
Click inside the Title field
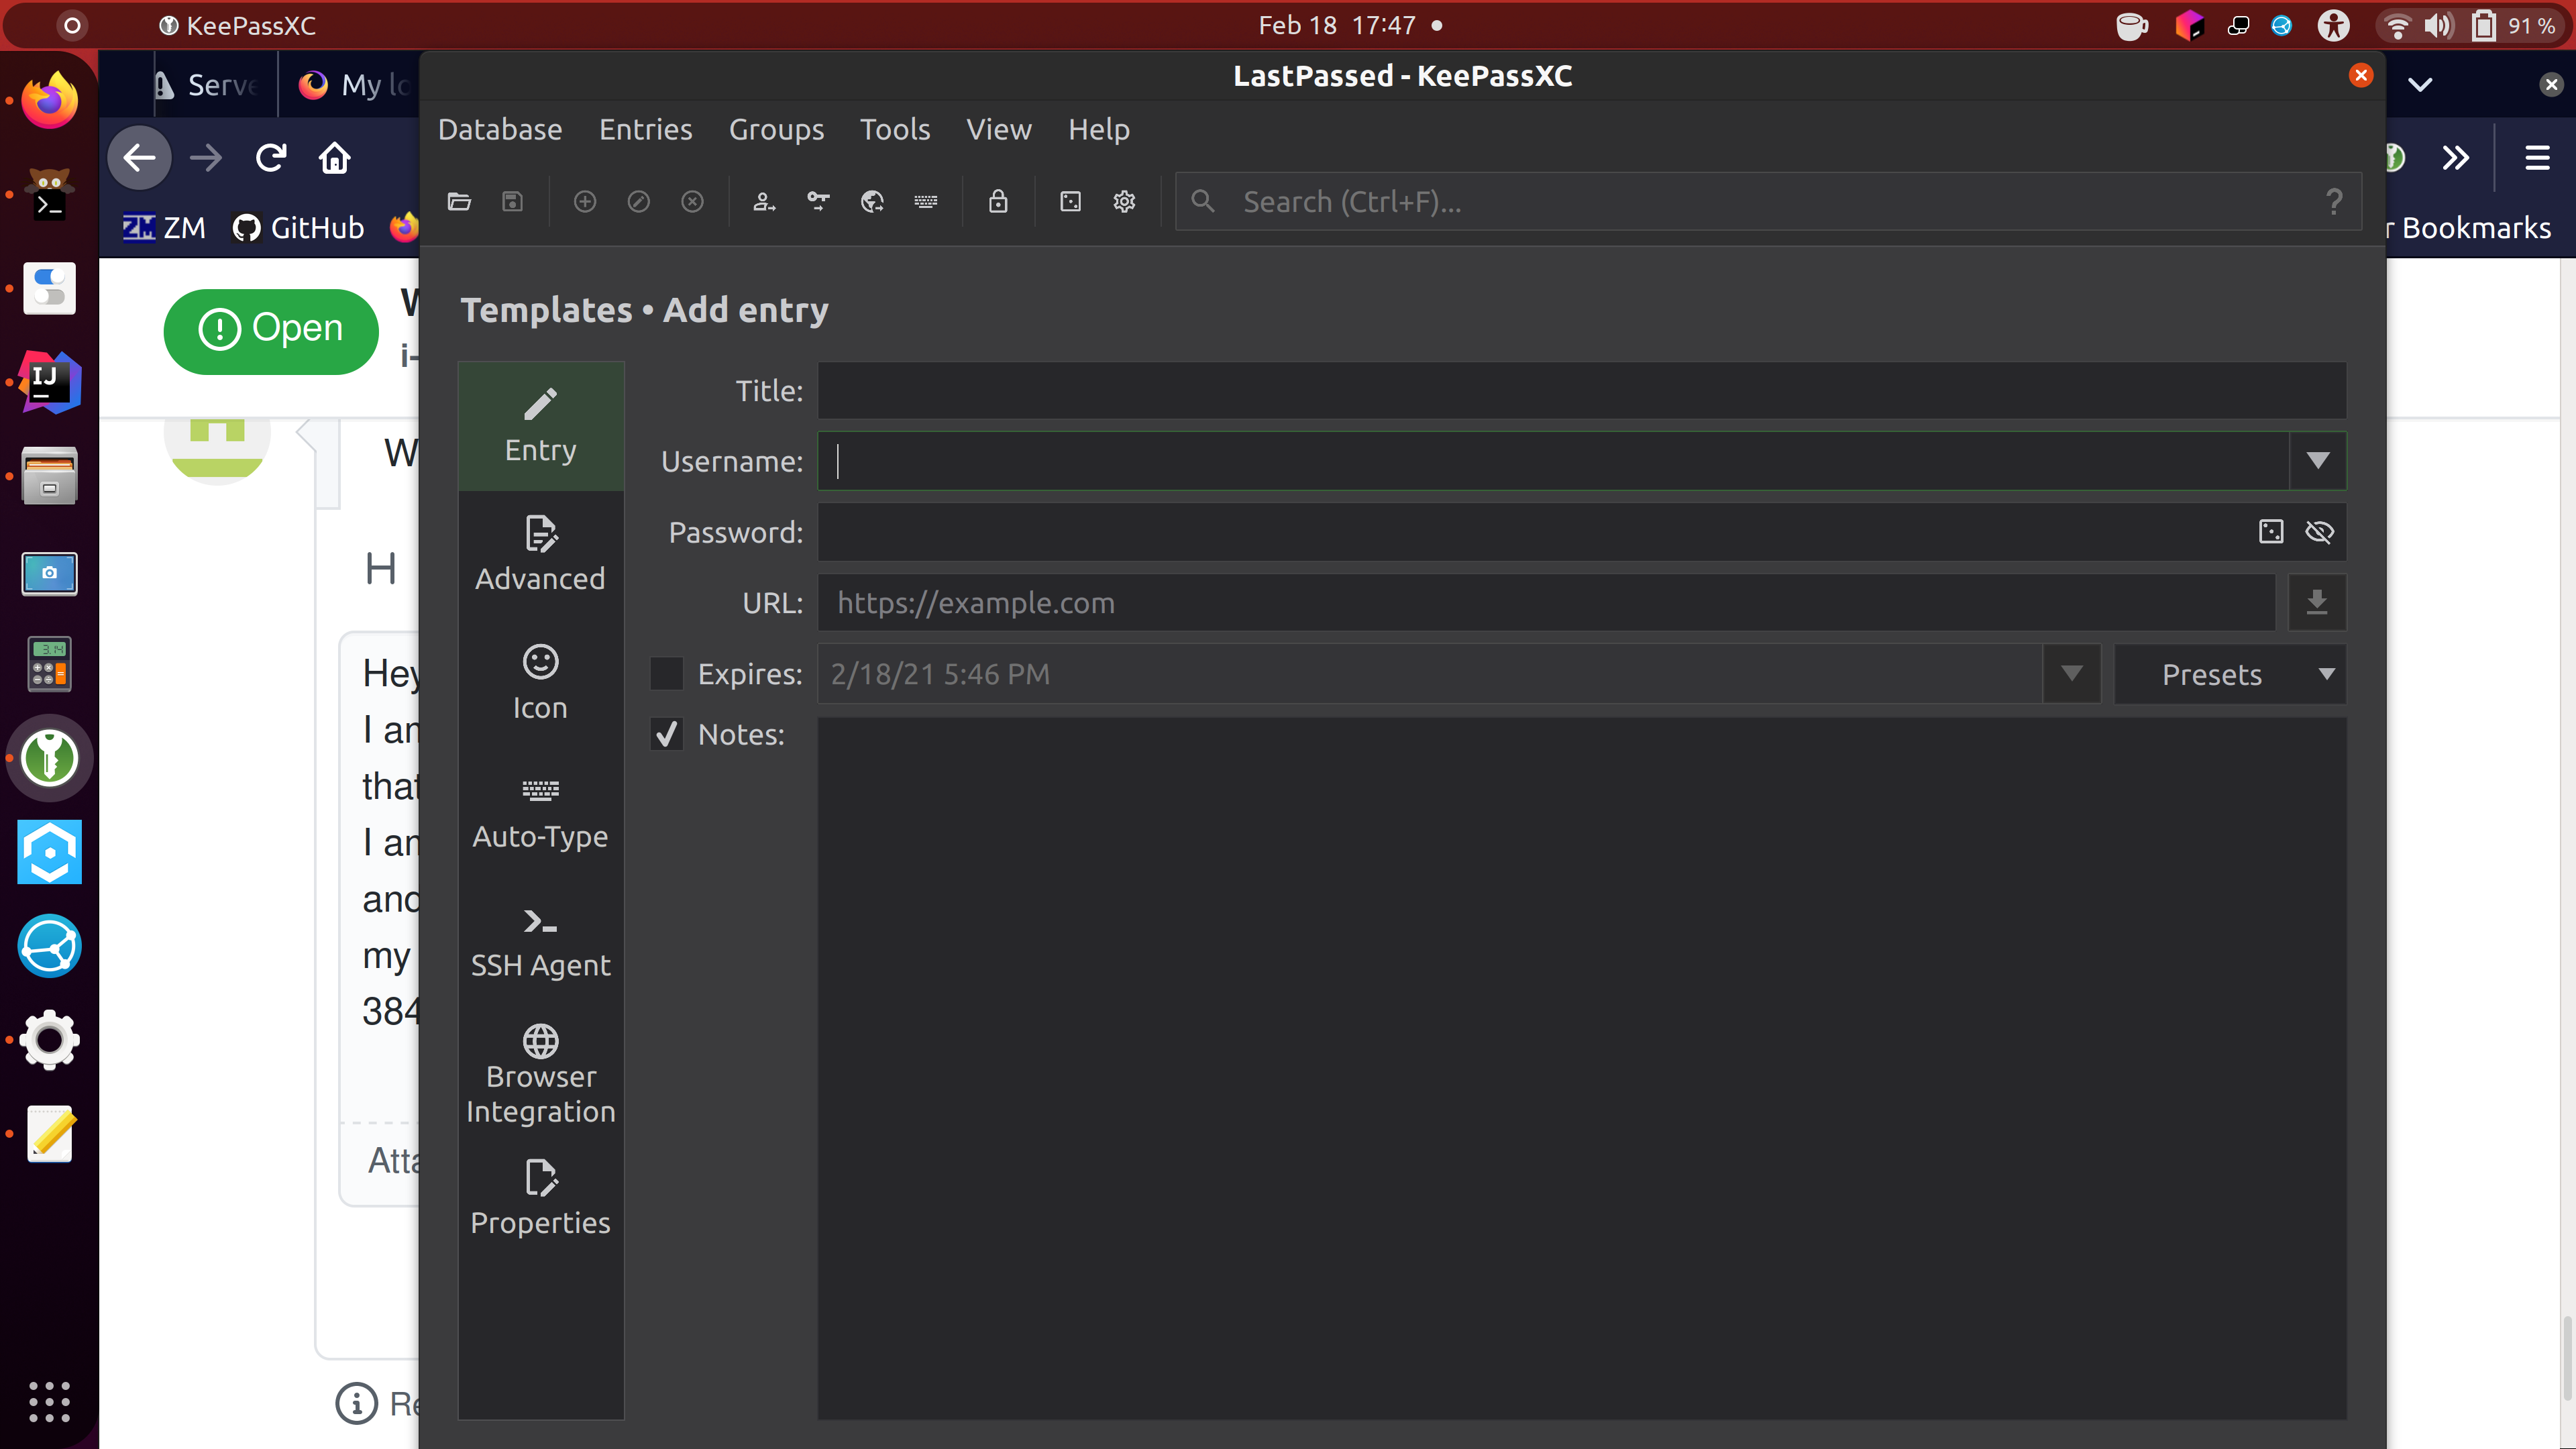1580,390
